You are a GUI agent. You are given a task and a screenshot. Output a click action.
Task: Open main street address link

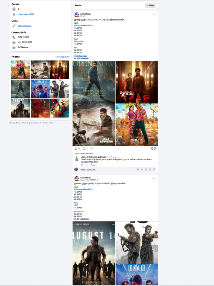tap(26, 14)
